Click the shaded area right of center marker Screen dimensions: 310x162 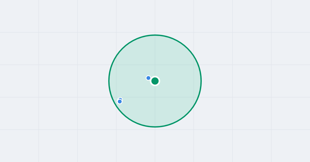coord(178,81)
